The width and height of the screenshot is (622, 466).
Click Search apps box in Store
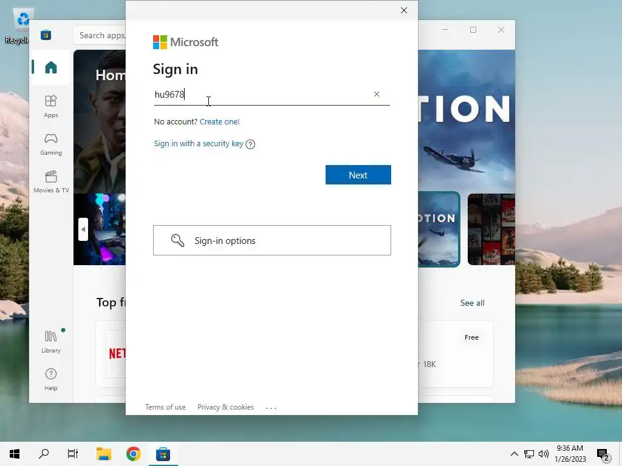pos(100,35)
